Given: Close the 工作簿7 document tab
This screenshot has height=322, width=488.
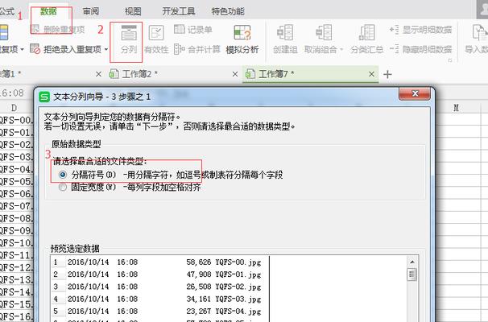Looking at the screenshot, I should [x=371, y=74].
